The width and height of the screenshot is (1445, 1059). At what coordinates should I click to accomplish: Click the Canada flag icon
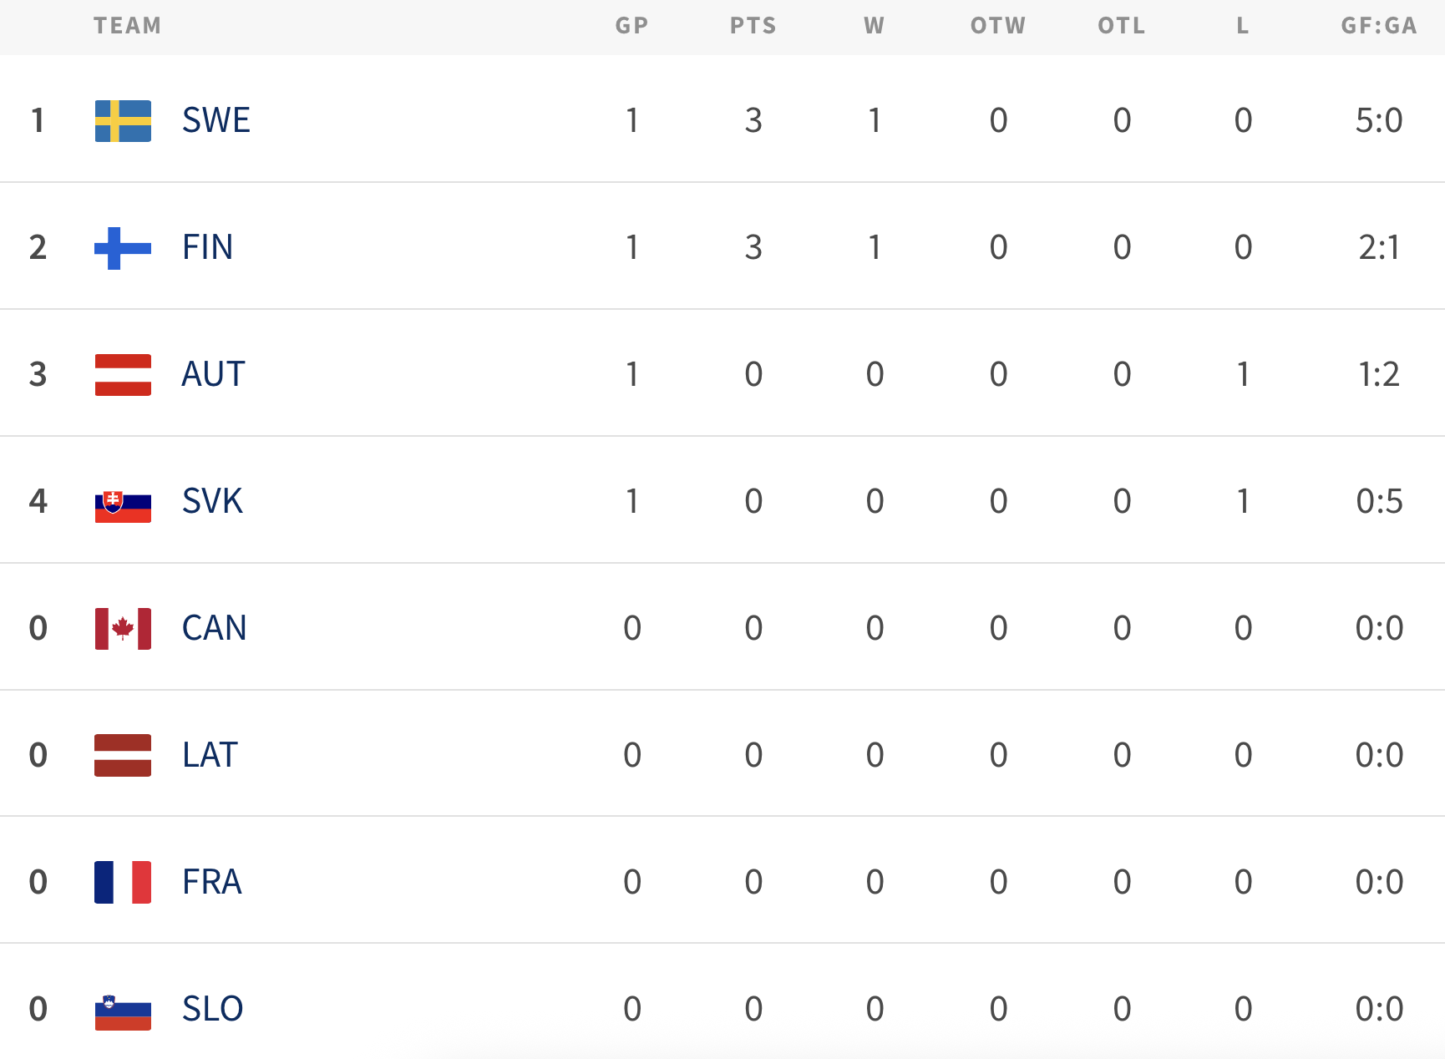123,629
